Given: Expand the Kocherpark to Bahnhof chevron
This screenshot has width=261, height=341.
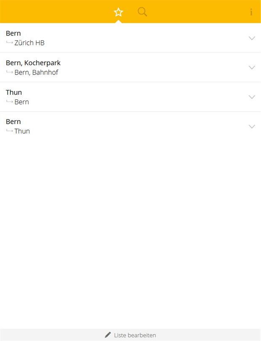Looking at the screenshot, I should [x=252, y=67].
